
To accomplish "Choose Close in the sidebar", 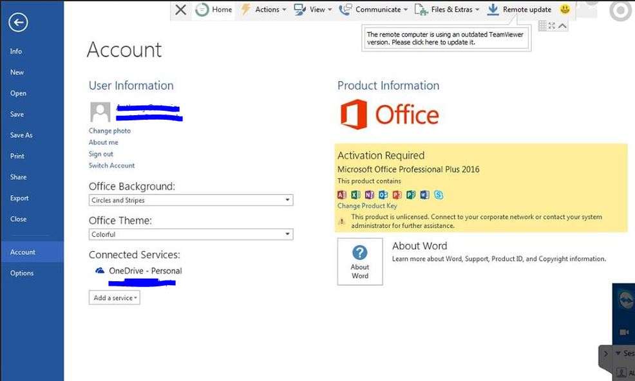I will (18, 219).
